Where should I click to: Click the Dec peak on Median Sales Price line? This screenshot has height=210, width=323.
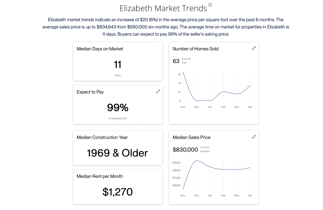pyautogui.click(x=197, y=160)
